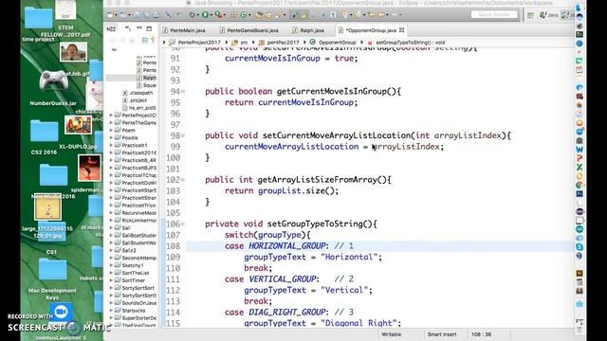Click the Back navigation yellow arrow in toolbar
Screen dimensions: 607x341
[372, 15]
